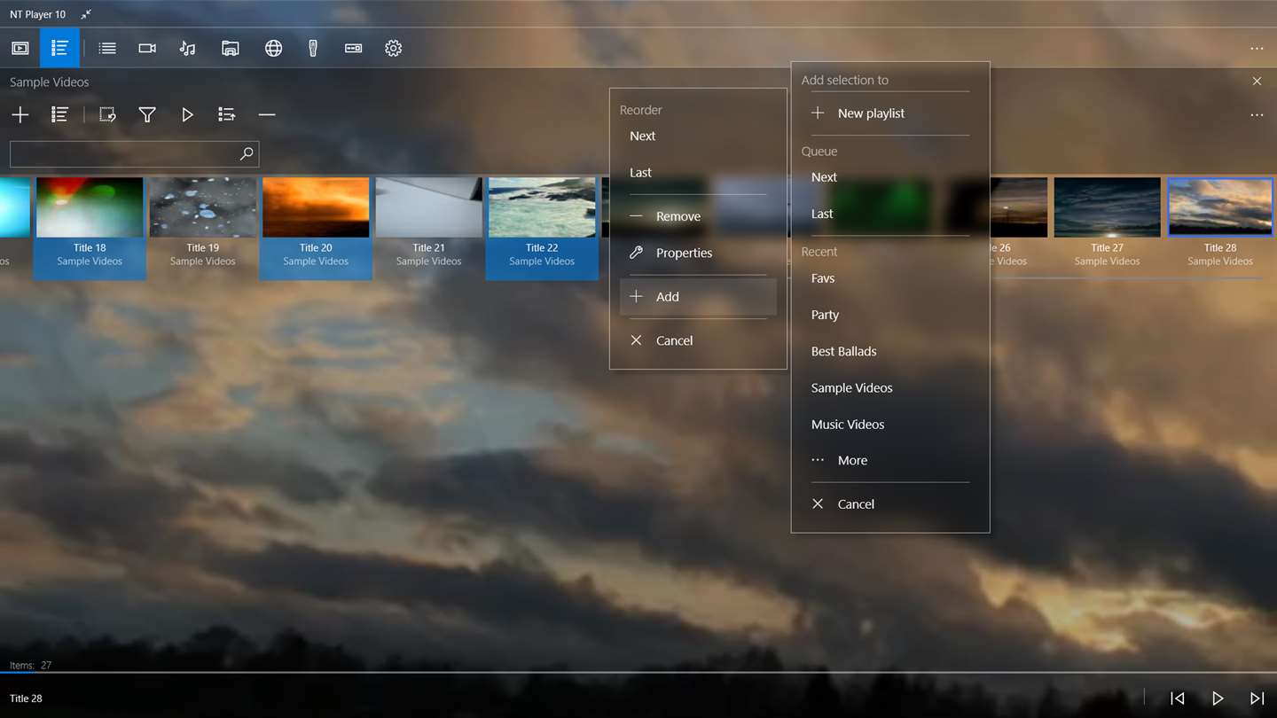
Task: Click the reorder list icon with the up arrow
Action: [x=226, y=114]
